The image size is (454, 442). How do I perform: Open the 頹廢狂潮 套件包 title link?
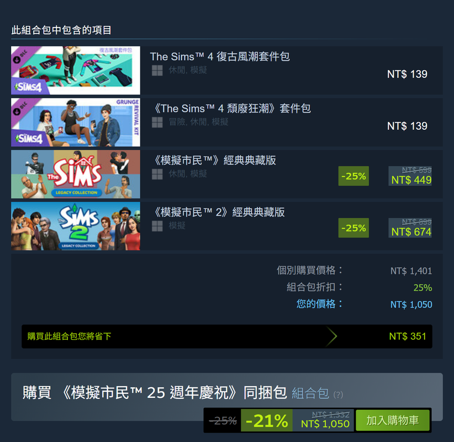231,108
